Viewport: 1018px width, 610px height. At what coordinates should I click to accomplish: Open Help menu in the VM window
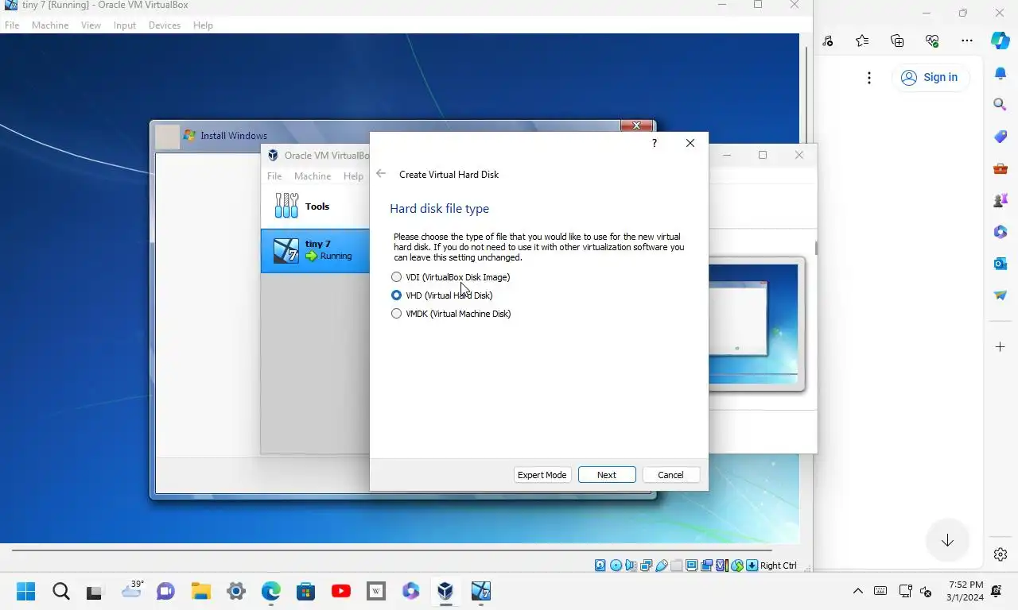tap(203, 25)
